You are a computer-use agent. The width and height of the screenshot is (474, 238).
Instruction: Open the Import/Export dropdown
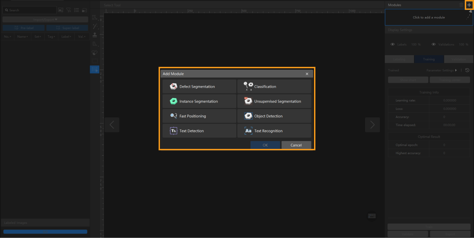tap(45, 19)
